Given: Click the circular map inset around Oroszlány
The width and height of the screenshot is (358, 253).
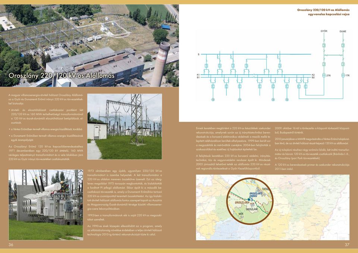Looking at the screenshot, I should [250, 201].
